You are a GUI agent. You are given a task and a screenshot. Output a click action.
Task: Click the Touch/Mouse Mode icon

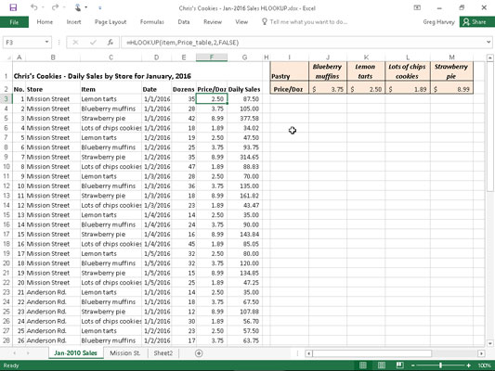78,7
